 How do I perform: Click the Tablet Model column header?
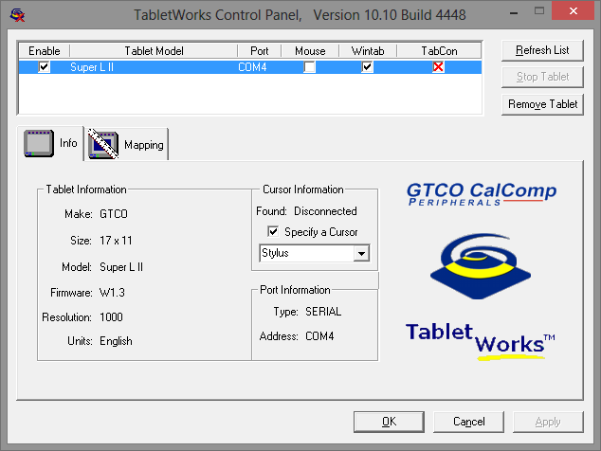[154, 51]
